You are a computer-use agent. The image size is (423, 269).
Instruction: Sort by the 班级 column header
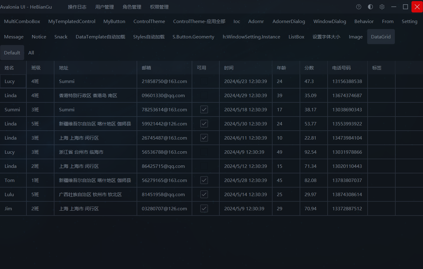coord(40,68)
